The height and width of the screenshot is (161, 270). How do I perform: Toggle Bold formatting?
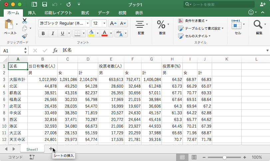coord(43,33)
